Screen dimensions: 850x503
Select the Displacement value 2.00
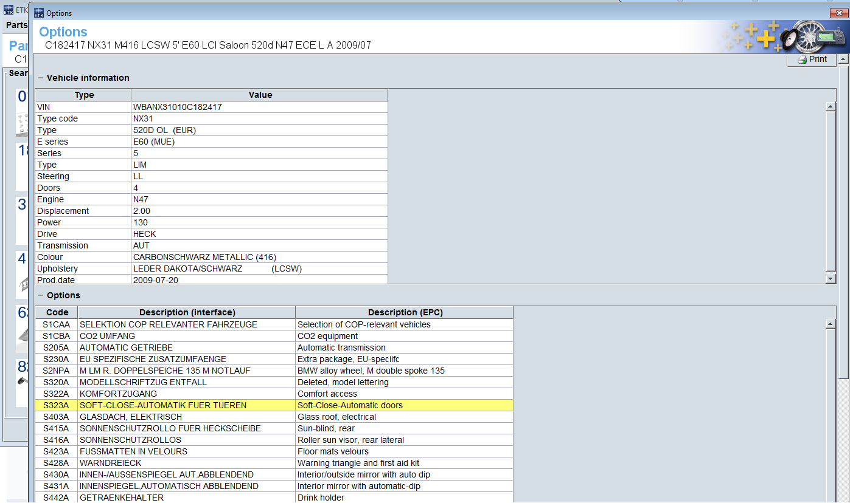click(x=142, y=211)
